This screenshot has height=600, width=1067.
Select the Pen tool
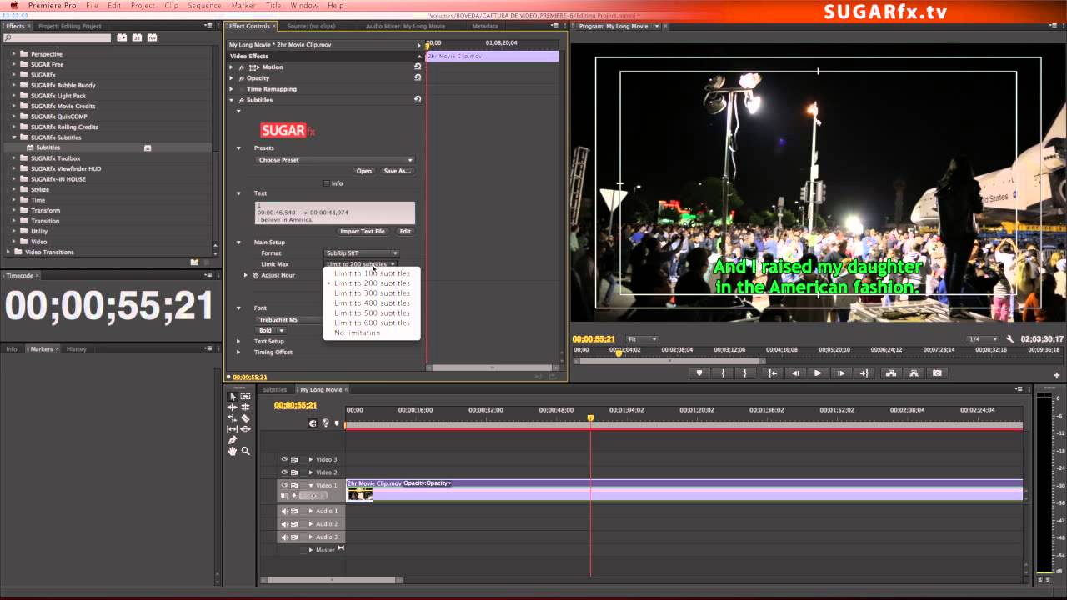click(x=233, y=440)
